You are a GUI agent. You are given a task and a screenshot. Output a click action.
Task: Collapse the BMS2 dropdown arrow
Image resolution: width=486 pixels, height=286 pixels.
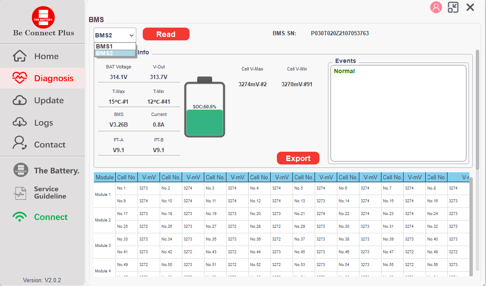pyautogui.click(x=132, y=35)
